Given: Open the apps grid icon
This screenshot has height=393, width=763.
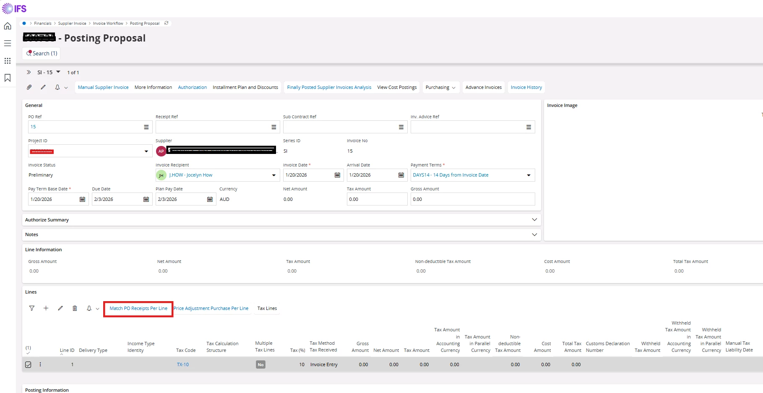Looking at the screenshot, I should [x=8, y=61].
